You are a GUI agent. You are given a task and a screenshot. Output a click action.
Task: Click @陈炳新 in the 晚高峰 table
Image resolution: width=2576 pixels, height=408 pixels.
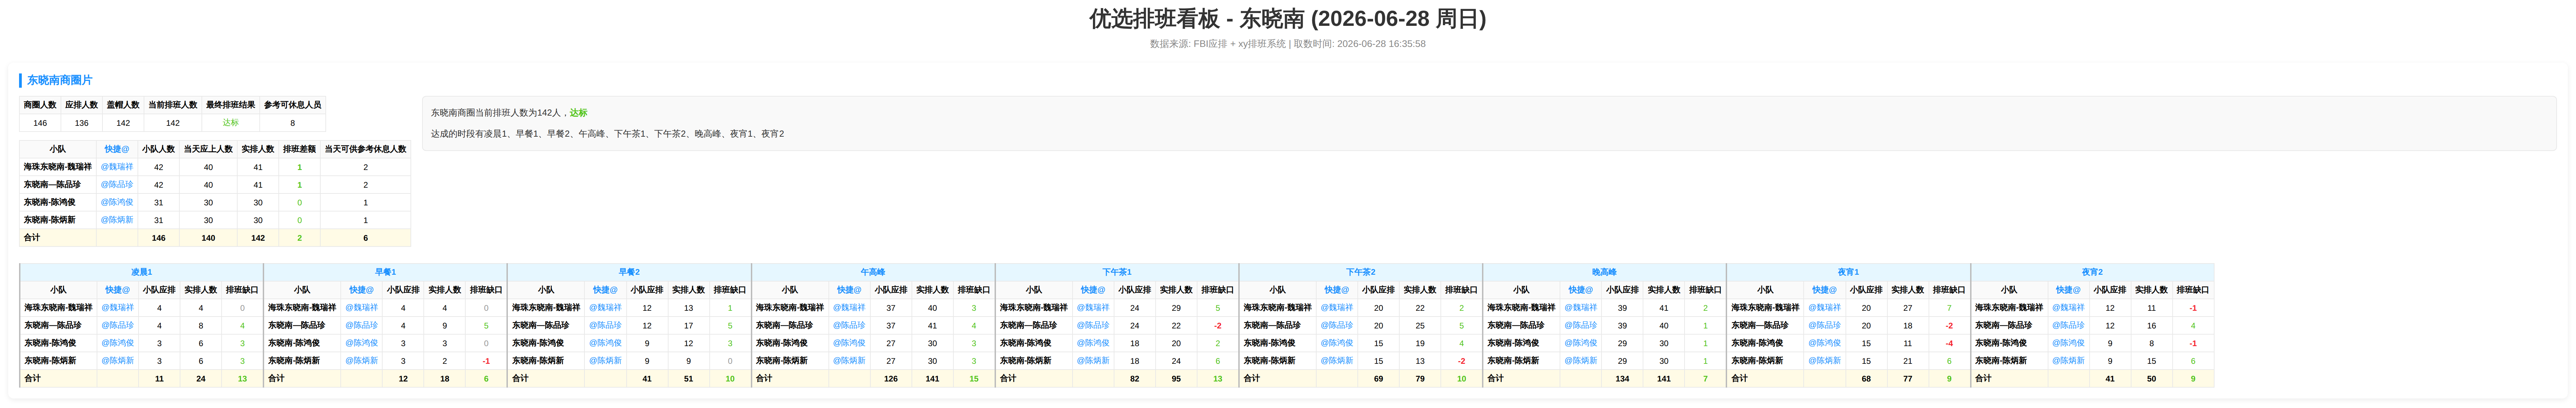(x=1581, y=361)
